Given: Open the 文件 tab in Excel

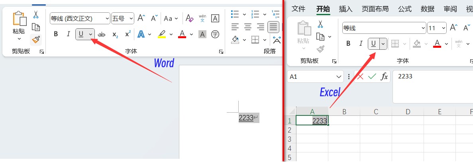Looking at the screenshot, I should (x=298, y=9).
